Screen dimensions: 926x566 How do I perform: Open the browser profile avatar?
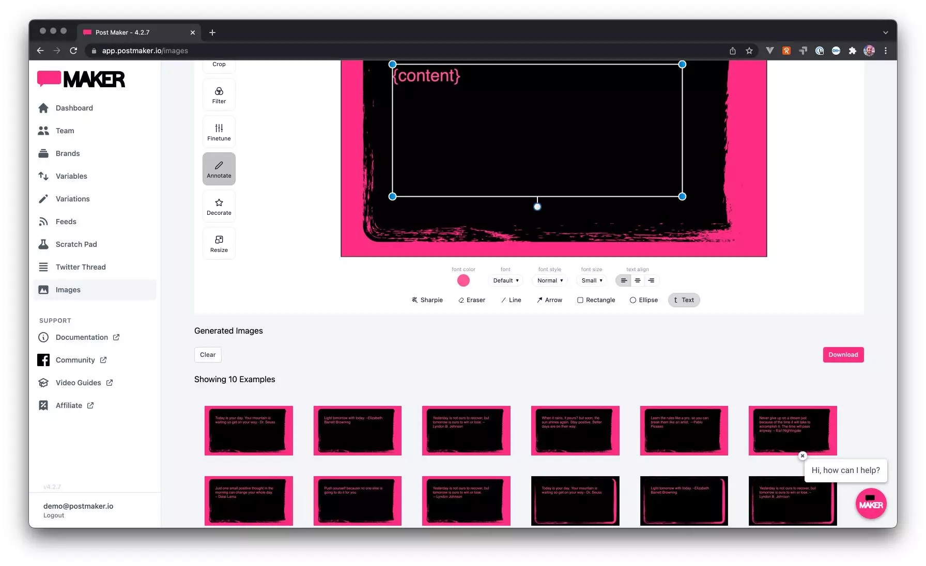click(869, 51)
